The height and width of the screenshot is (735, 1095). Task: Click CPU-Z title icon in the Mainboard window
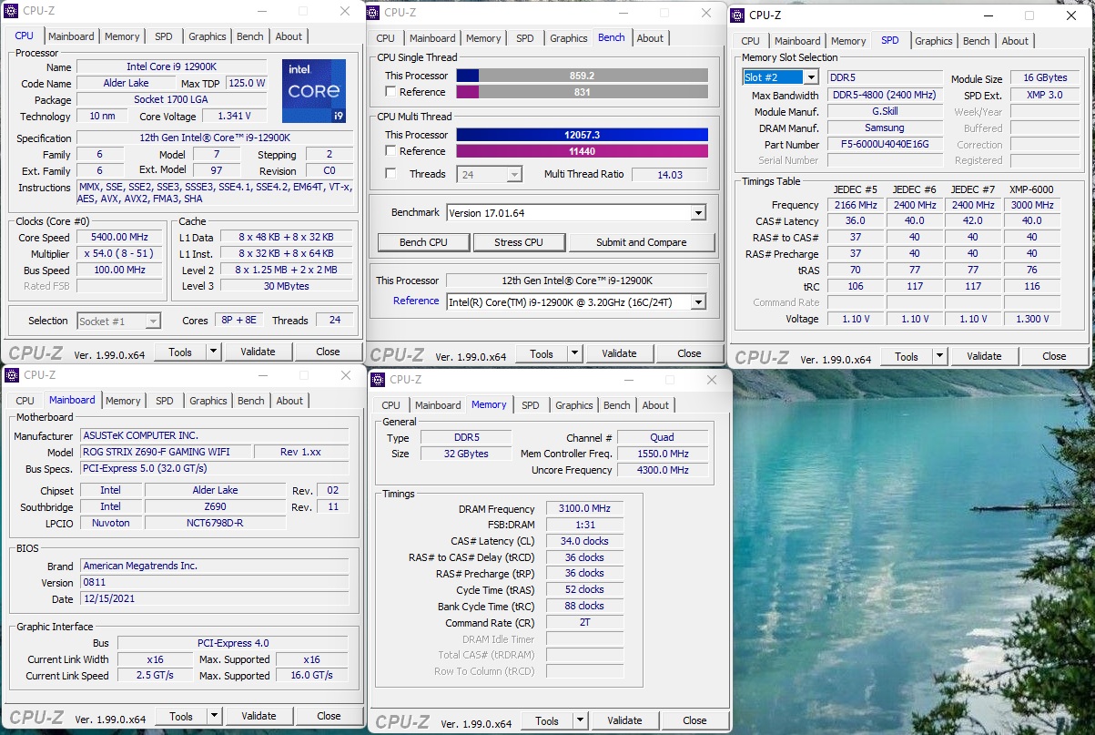point(13,374)
